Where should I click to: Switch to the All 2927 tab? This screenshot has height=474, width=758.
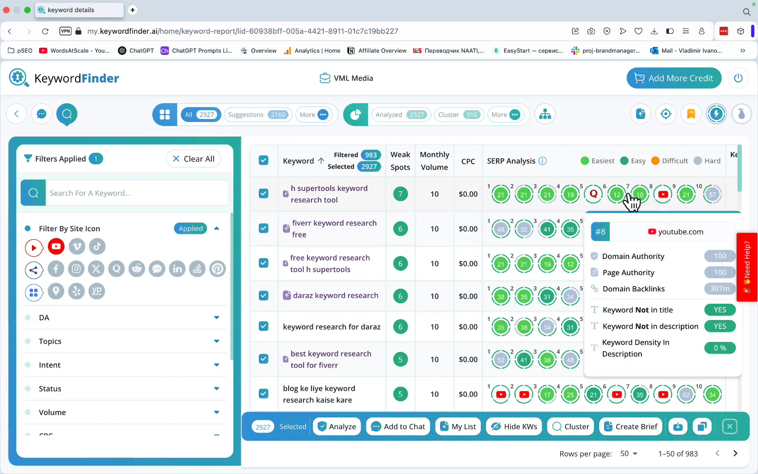pyautogui.click(x=201, y=115)
